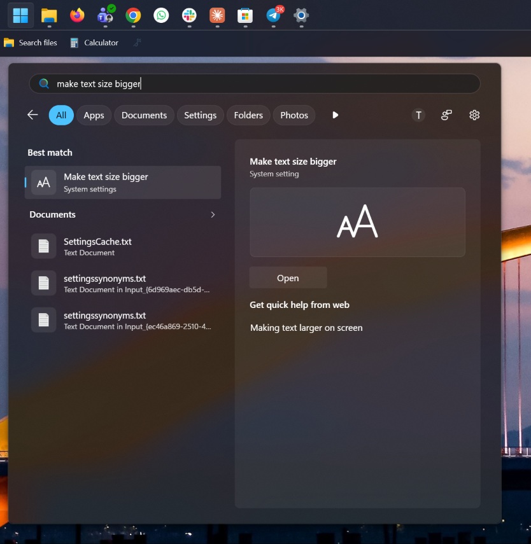Open the Settings gear in the taskbar
The width and height of the screenshot is (531, 544).
pyautogui.click(x=301, y=15)
